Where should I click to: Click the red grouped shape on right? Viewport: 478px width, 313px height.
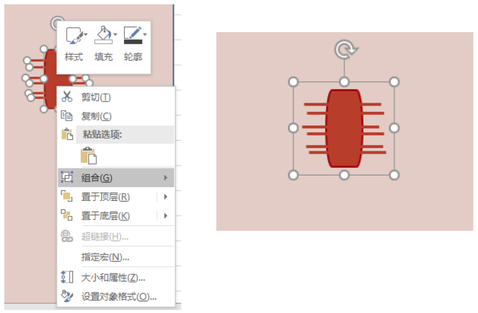point(344,128)
